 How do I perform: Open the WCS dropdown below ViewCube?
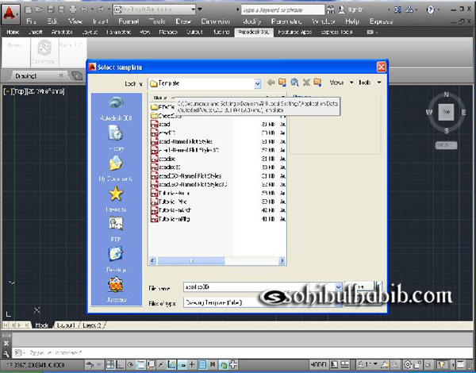click(x=446, y=145)
